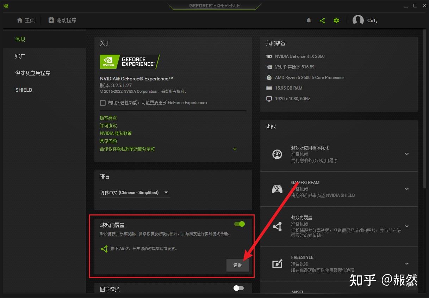Expand the GAMESTREAM feature row chevron

click(407, 189)
